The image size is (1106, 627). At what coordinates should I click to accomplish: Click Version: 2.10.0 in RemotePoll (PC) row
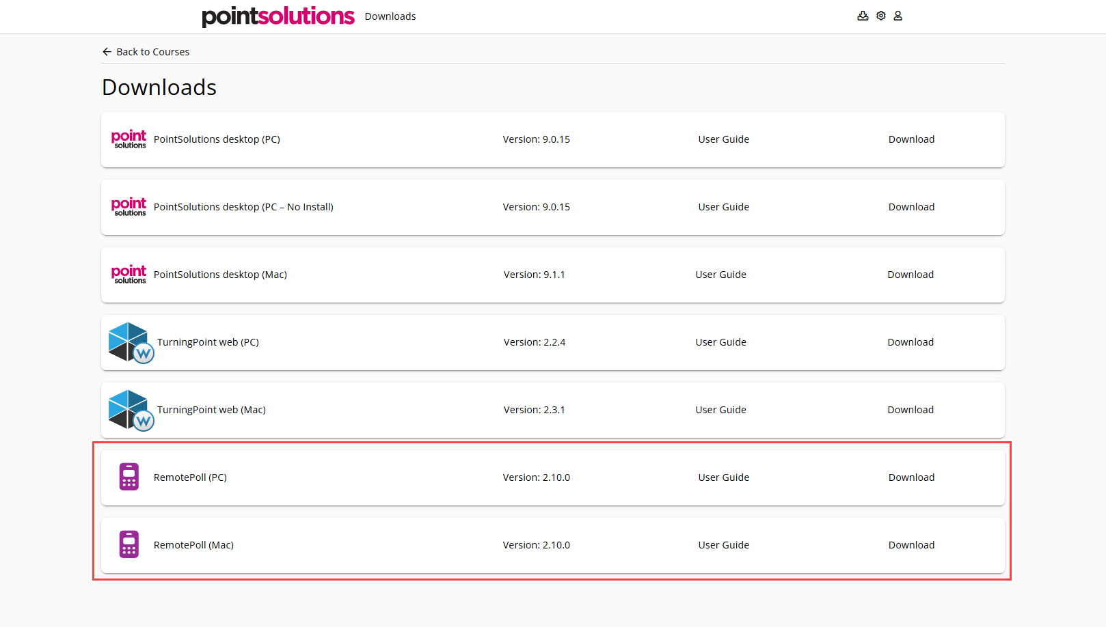(x=537, y=477)
